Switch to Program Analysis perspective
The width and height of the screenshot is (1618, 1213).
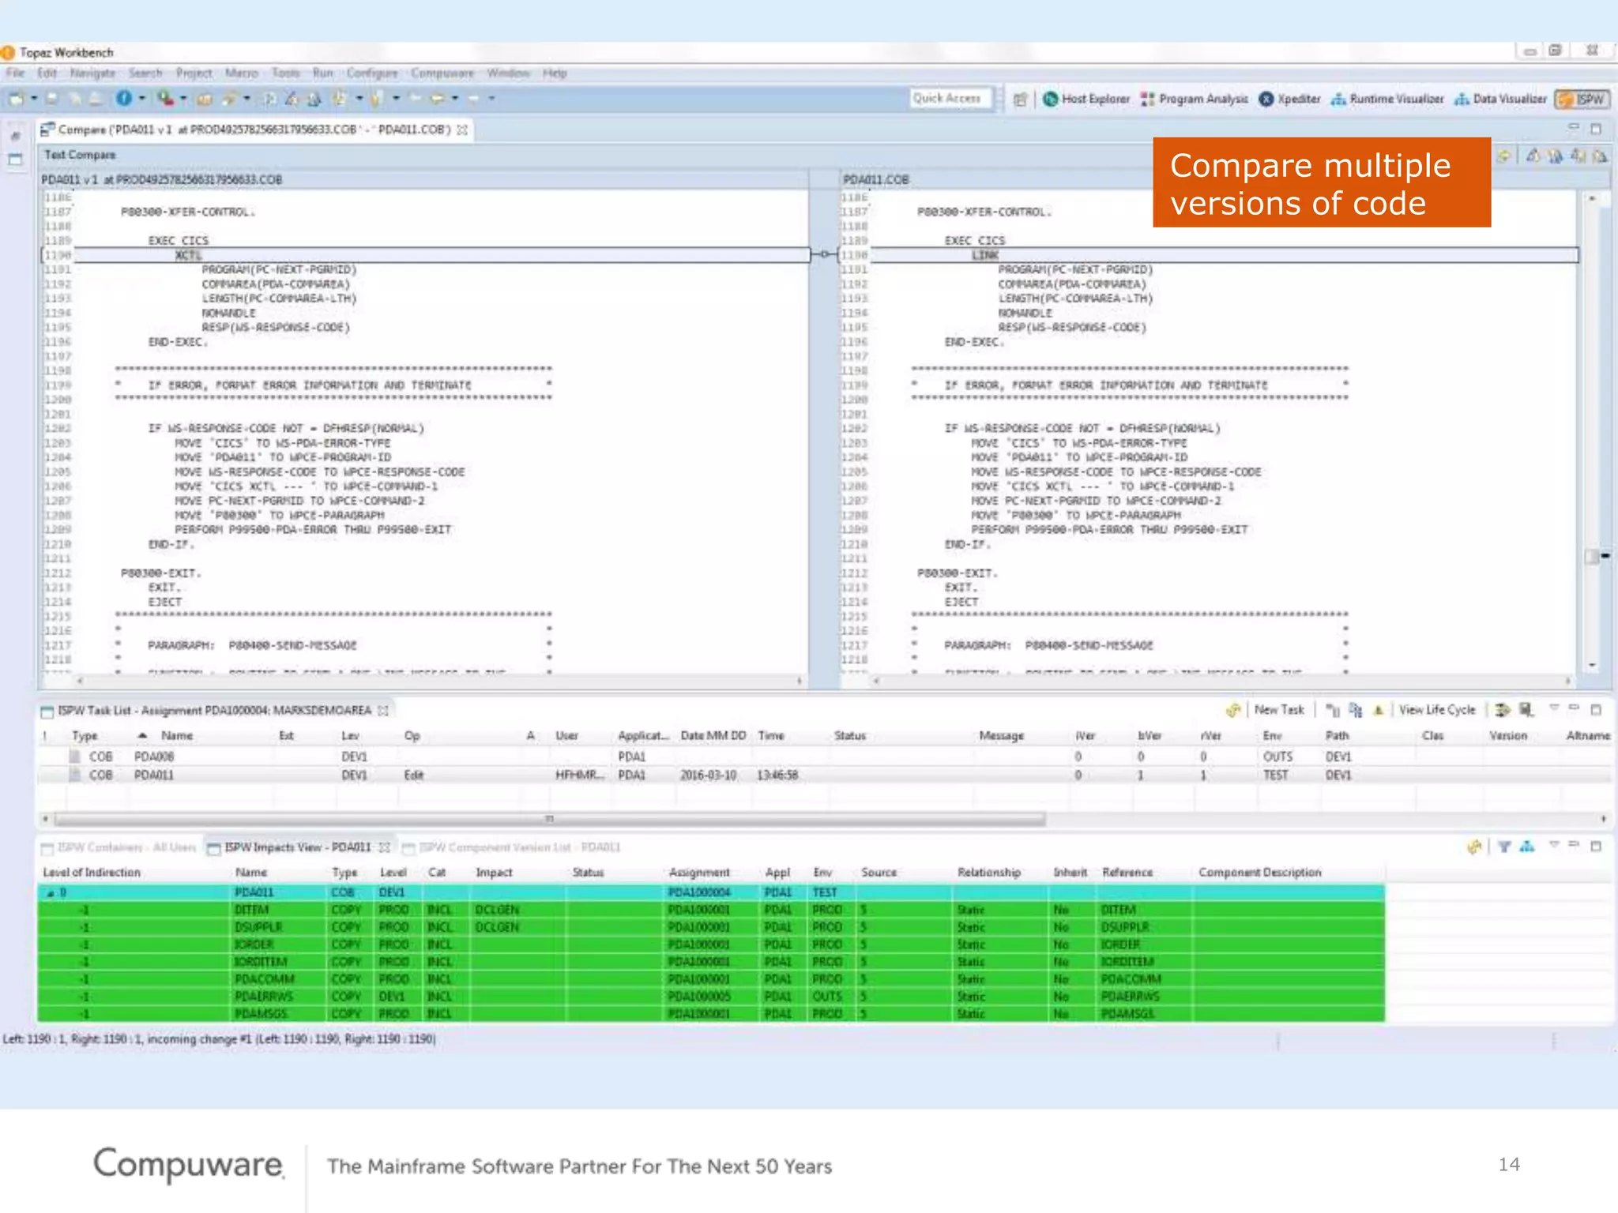click(1195, 99)
